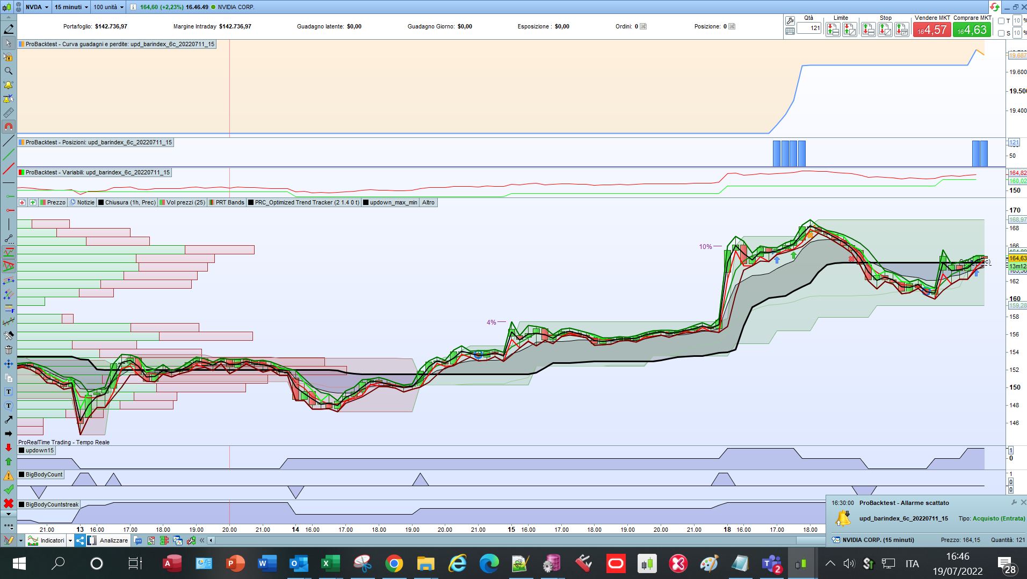Open Microsoft Teams from the taskbar
This screenshot has height=579, width=1027.
click(x=772, y=563)
